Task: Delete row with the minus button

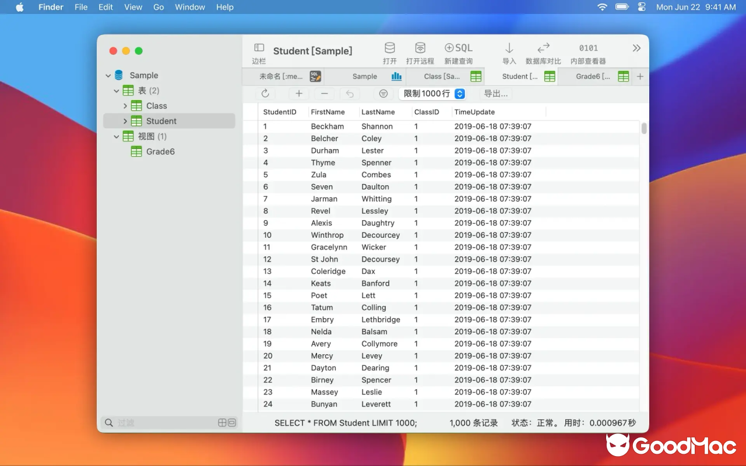Action: [325, 93]
